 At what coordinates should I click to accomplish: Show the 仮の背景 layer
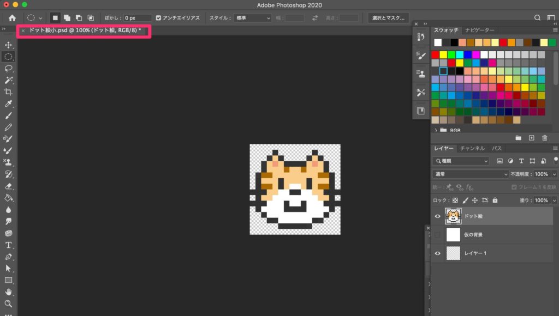tap(438, 234)
